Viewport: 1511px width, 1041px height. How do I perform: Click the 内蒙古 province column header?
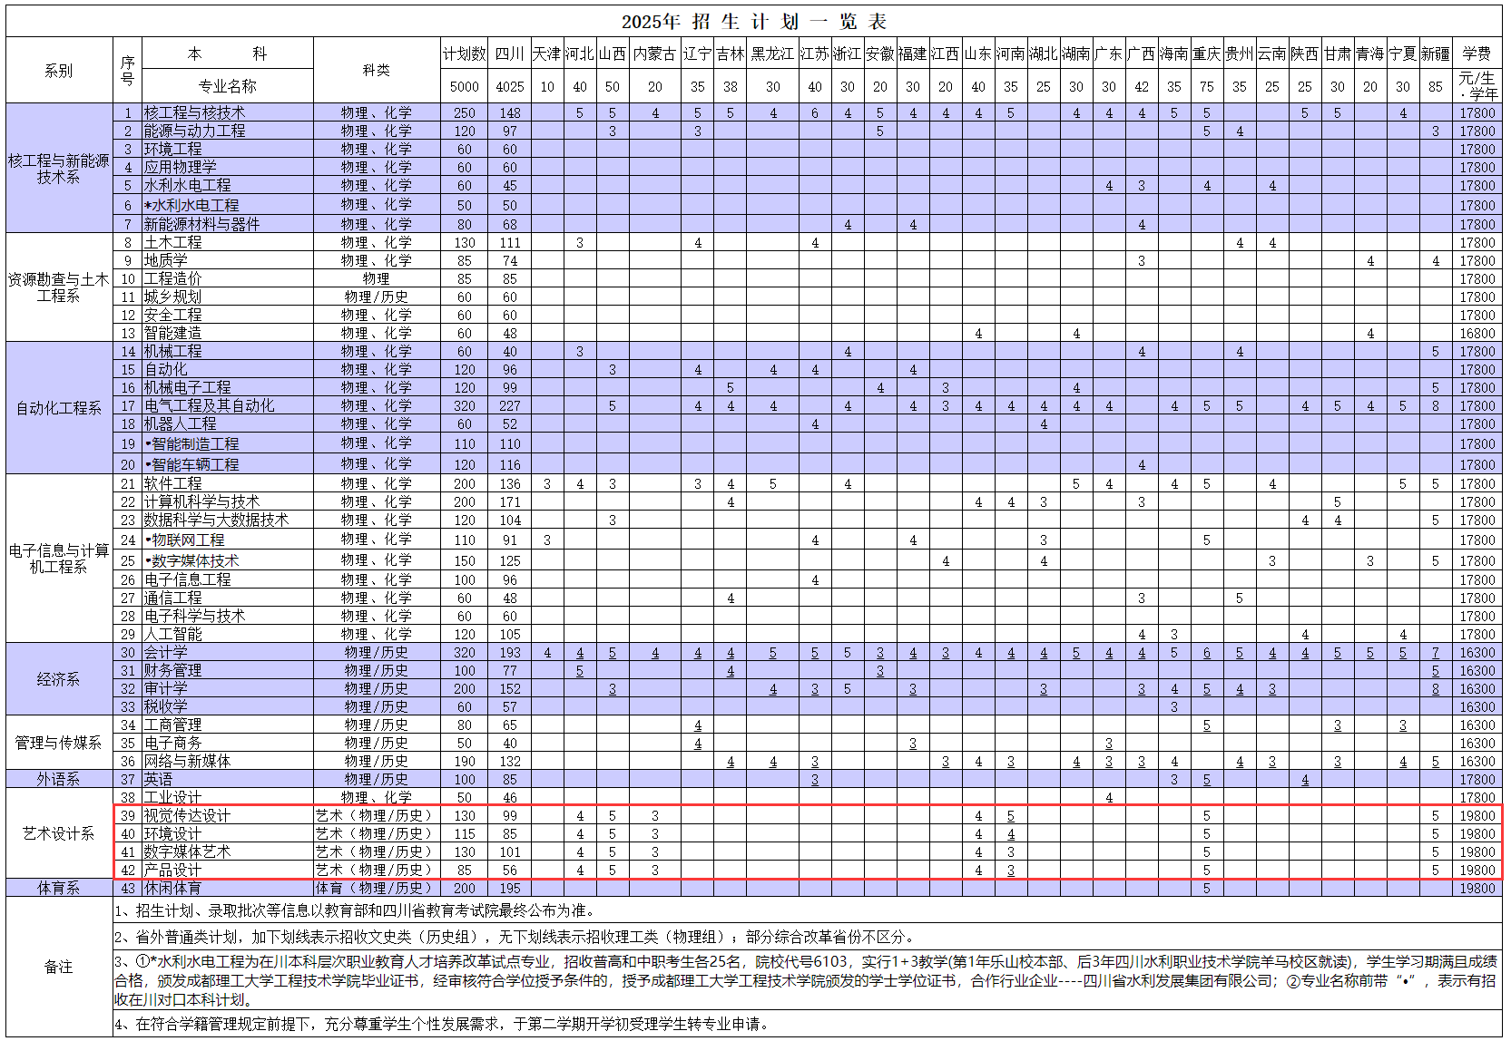coord(654,54)
